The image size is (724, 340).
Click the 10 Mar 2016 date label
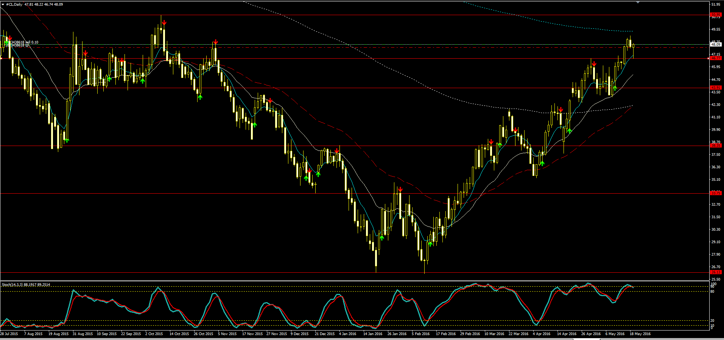(x=494, y=334)
